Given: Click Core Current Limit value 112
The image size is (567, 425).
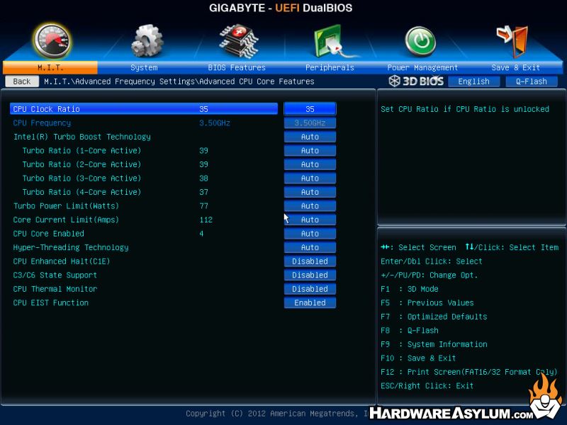Looking at the screenshot, I should [206, 220].
